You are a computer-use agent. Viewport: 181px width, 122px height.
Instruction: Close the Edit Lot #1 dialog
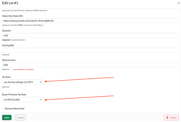pos(179,3)
